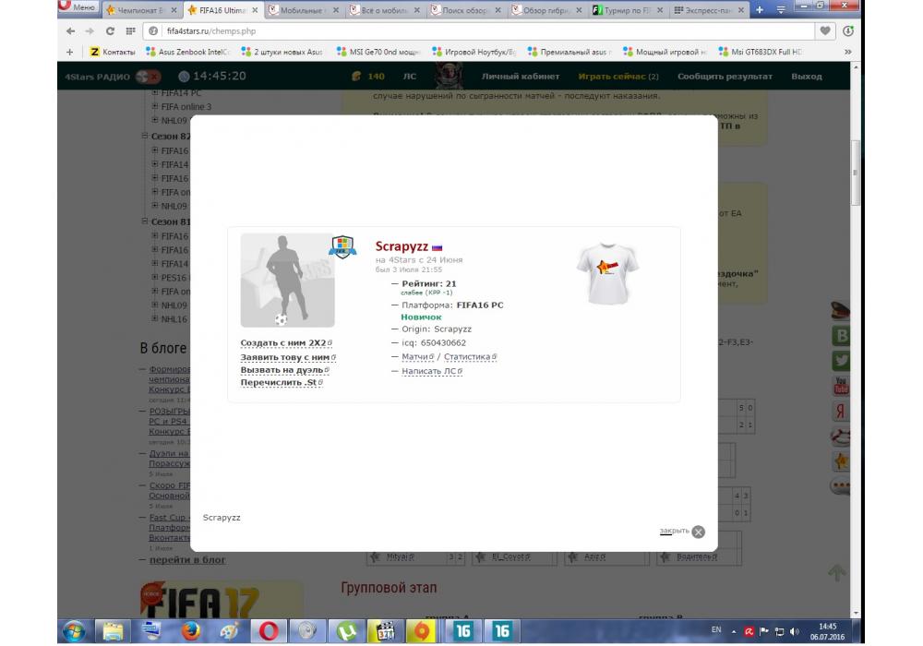Image resolution: width=923 pixels, height=646 pixels.
Task: Open the Twitter social share icon
Action: [841, 360]
